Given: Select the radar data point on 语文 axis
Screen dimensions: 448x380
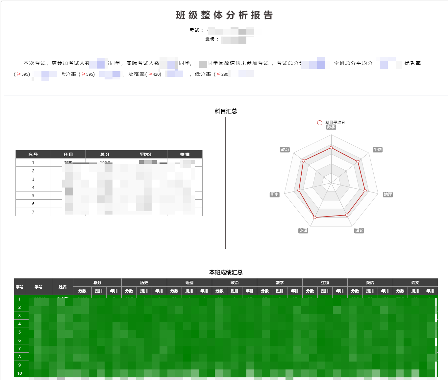Looking at the screenshot, I should tap(347, 215).
